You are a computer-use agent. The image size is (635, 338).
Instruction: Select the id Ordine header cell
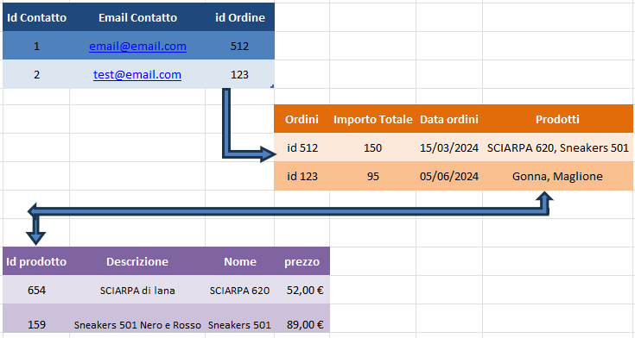(x=240, y=17)
